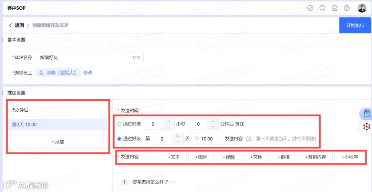This screenshot has width=372, height=192.
Task: Decrease the day stepper down arrow
Action: click(177, 141)
